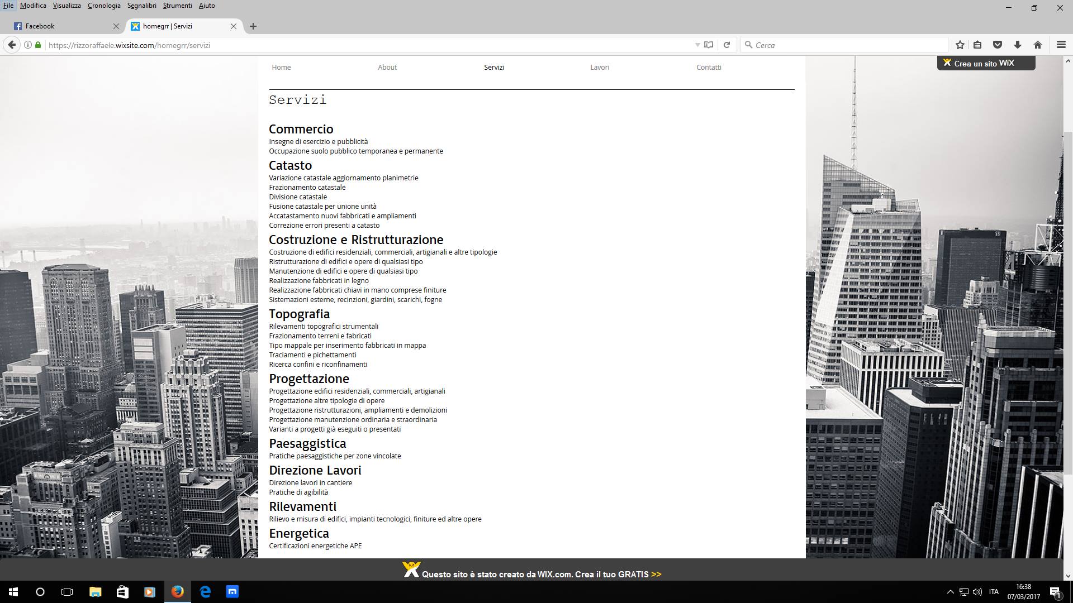
Task: Close the homegrr Servizi tab
Action: (x=234, y=26)
